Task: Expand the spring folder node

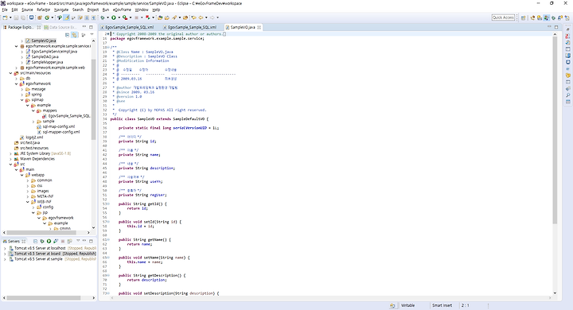Action: (x=22, y=95)
